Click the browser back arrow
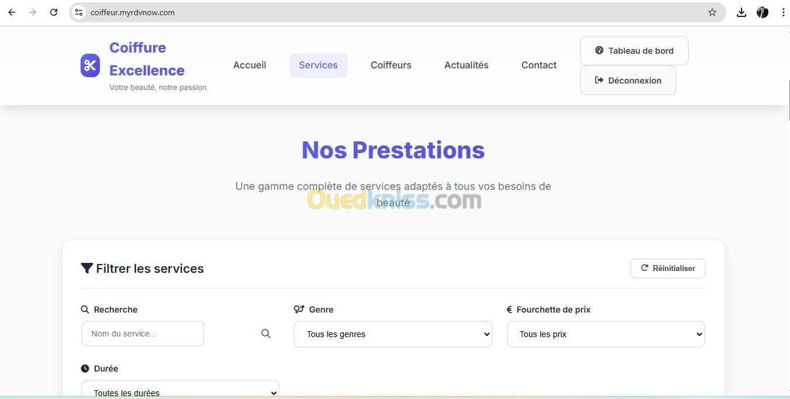 (12, 12)
